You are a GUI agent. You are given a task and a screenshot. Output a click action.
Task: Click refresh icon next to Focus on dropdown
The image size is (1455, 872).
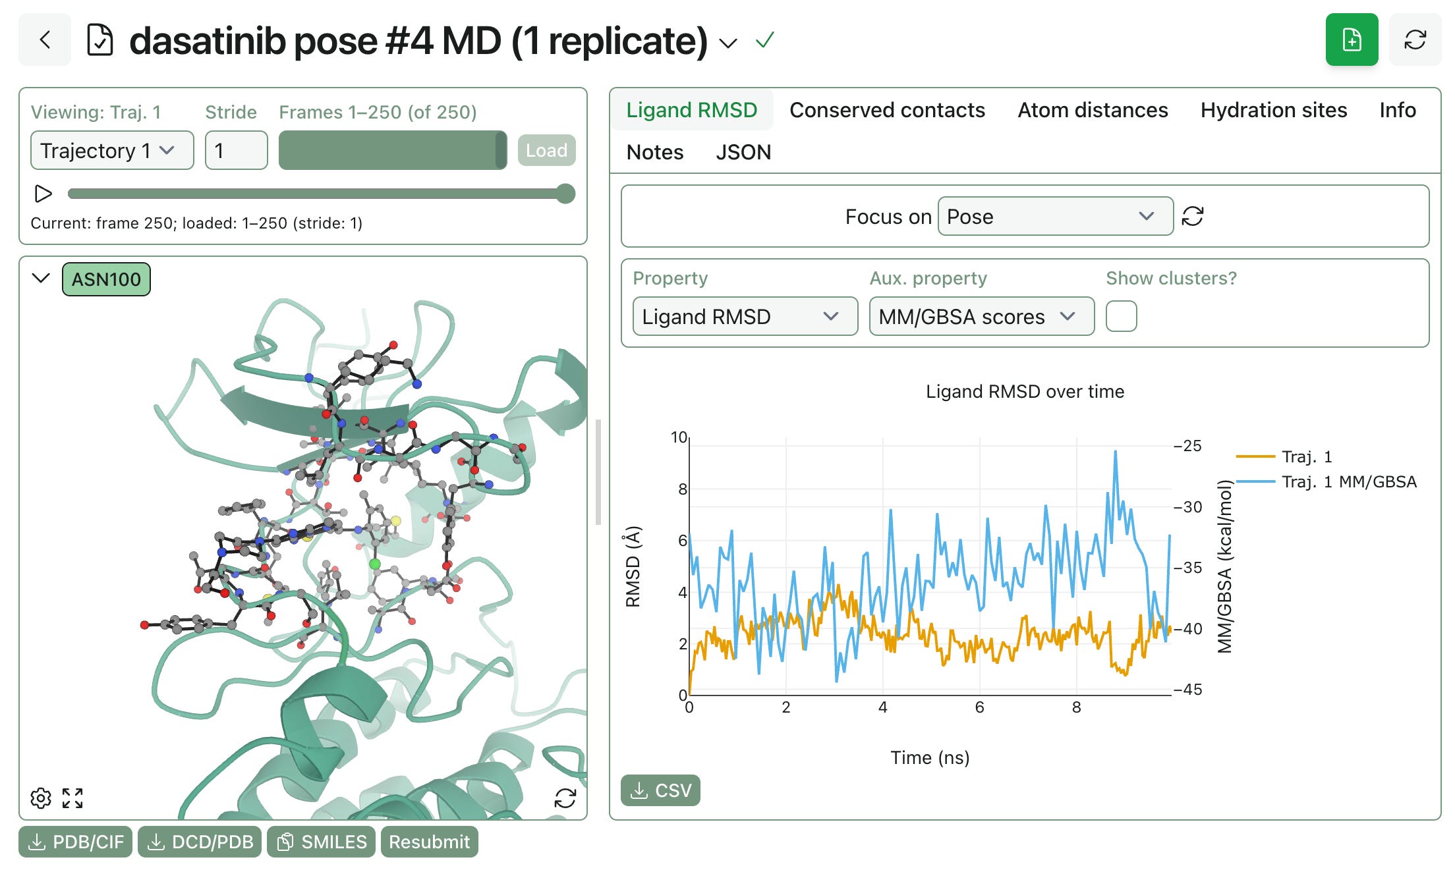click(1192, 216)
